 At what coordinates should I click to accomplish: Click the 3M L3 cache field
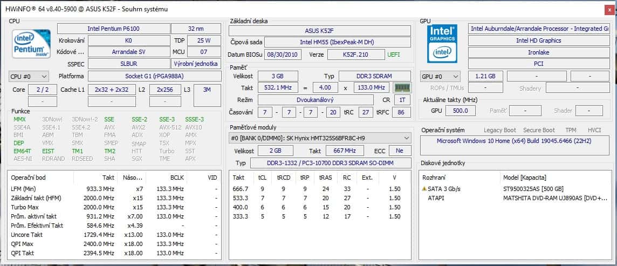207,95
